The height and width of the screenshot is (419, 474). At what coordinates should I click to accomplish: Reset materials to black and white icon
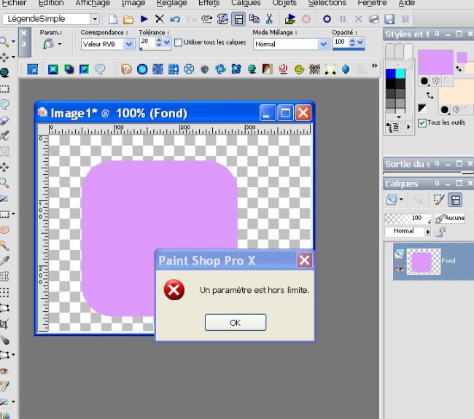(422, 108)
